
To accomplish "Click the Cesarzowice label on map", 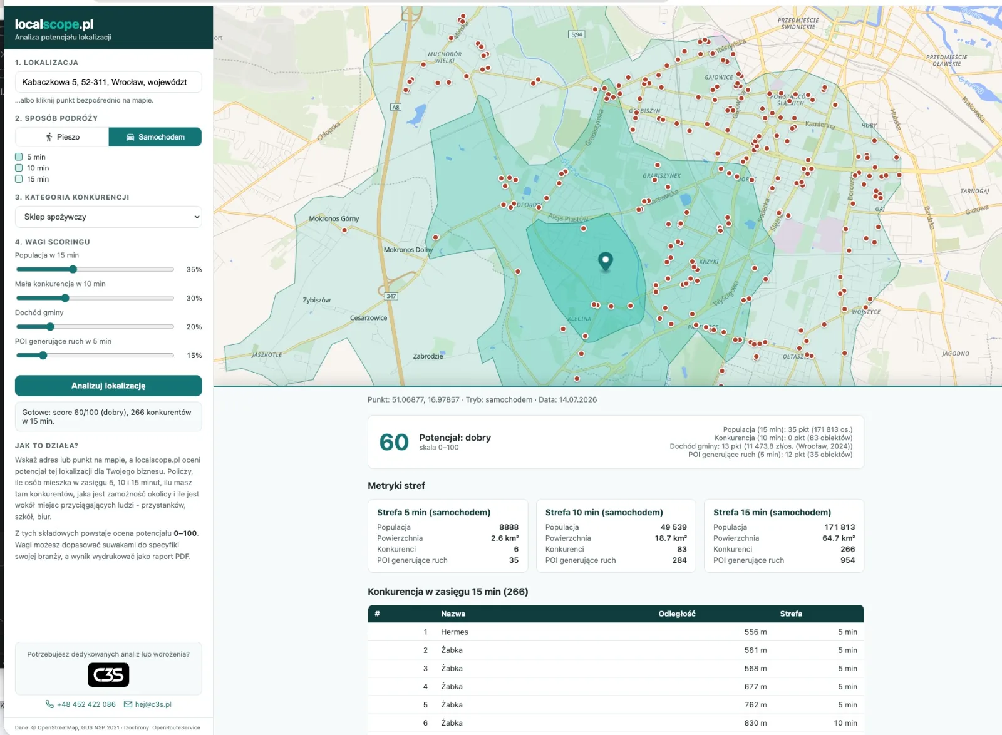I will [x=368, y=318].
